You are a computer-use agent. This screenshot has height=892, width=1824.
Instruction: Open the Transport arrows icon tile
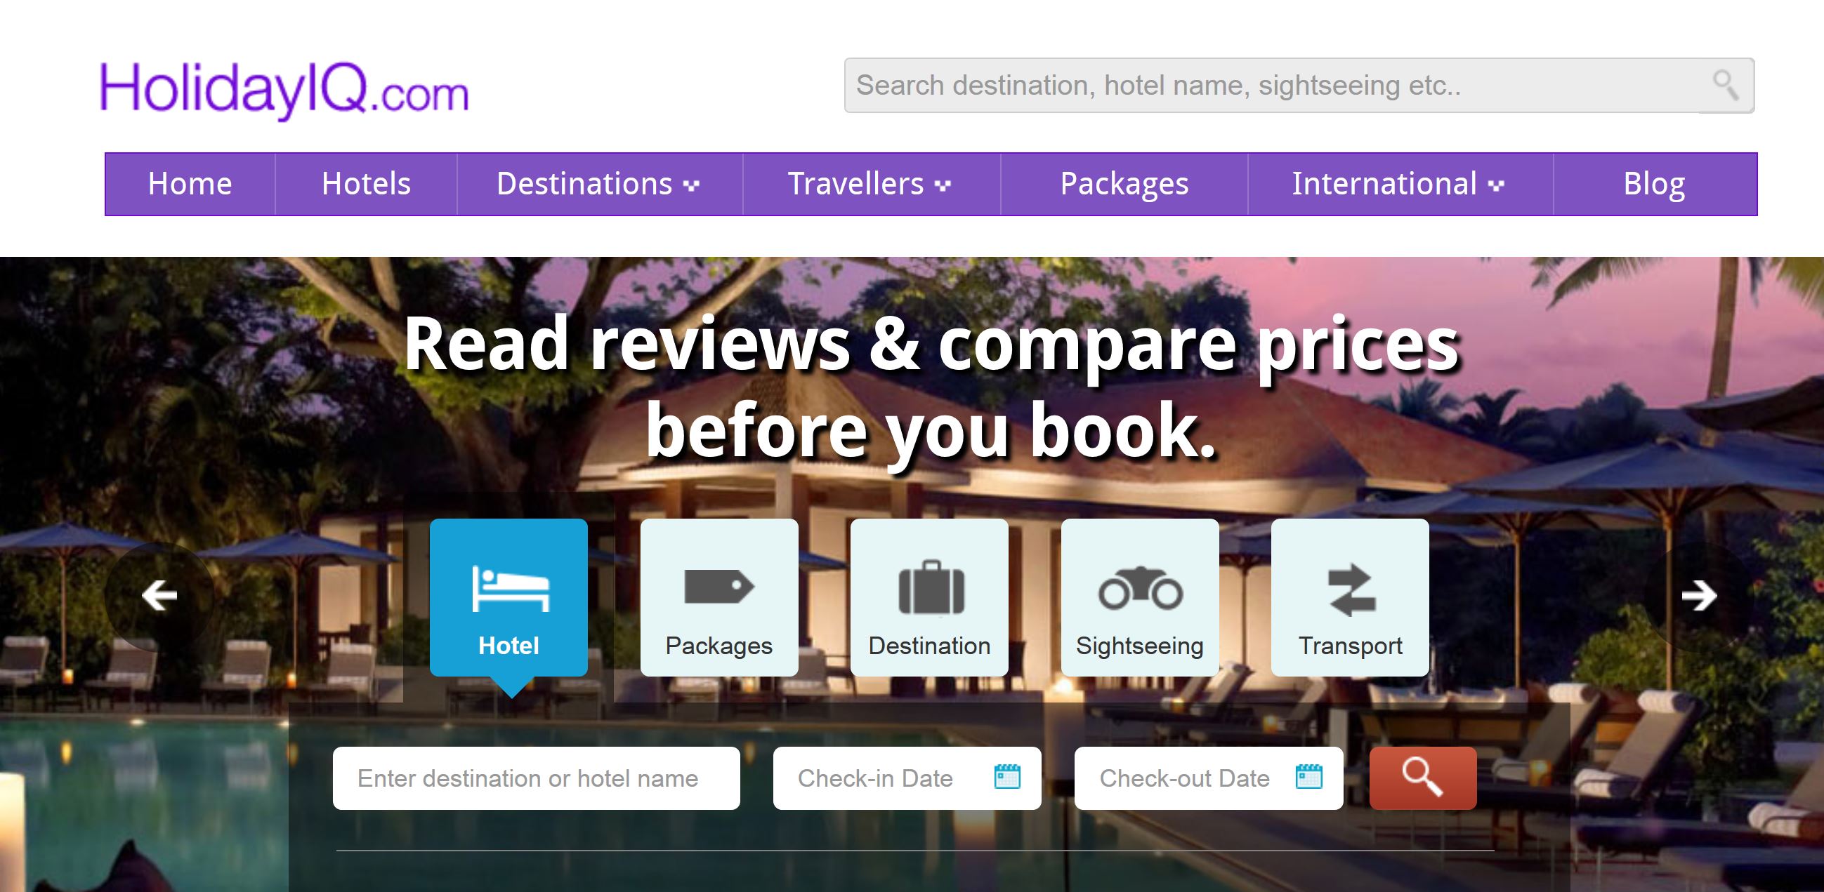pos(1350,598)
